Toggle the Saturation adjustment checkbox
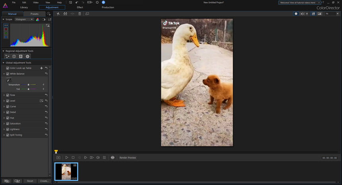The width and height of the screenshot is (342, 185). click(8, 123)
